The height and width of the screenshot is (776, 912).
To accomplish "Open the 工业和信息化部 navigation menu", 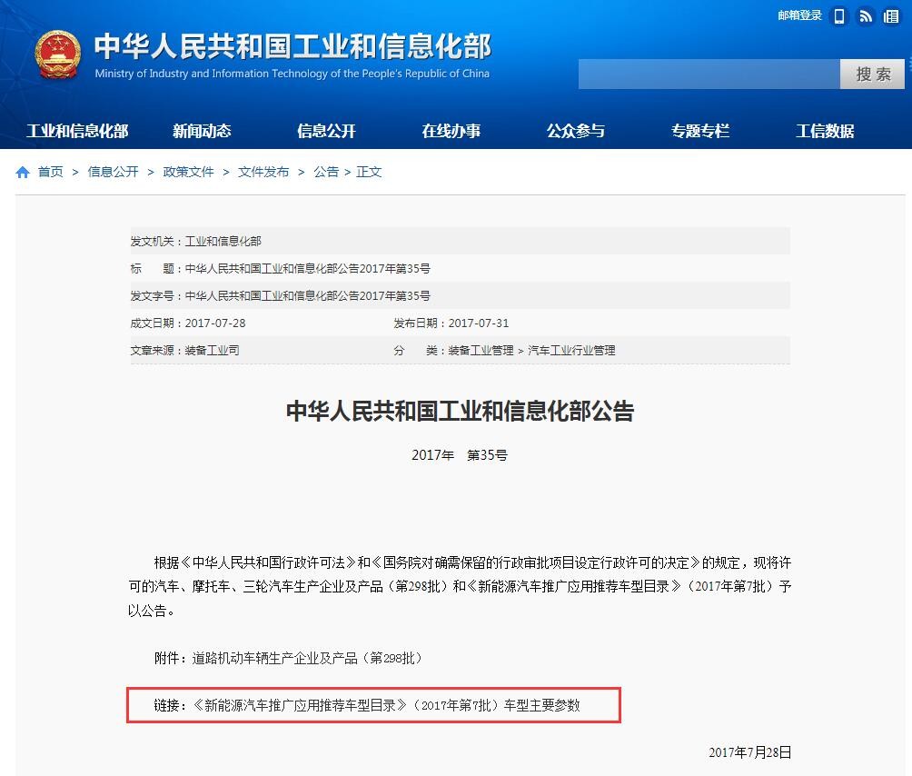I will (78, 130).
